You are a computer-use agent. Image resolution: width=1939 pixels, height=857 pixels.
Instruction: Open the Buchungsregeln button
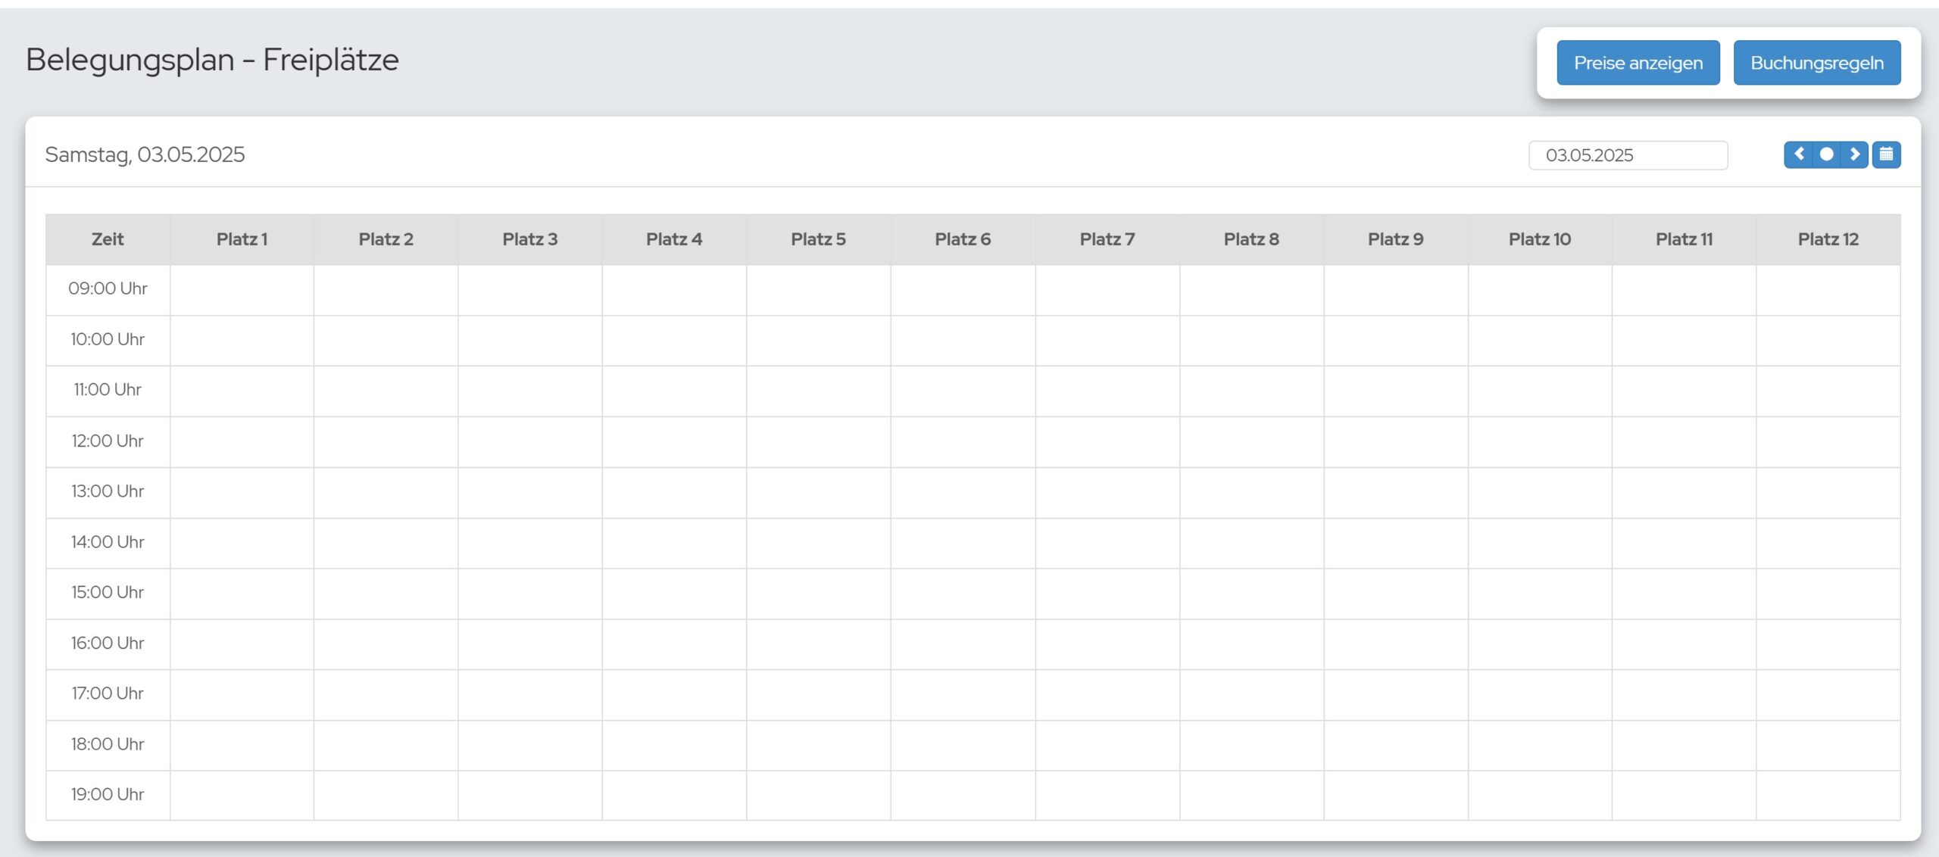point(1817,63)
